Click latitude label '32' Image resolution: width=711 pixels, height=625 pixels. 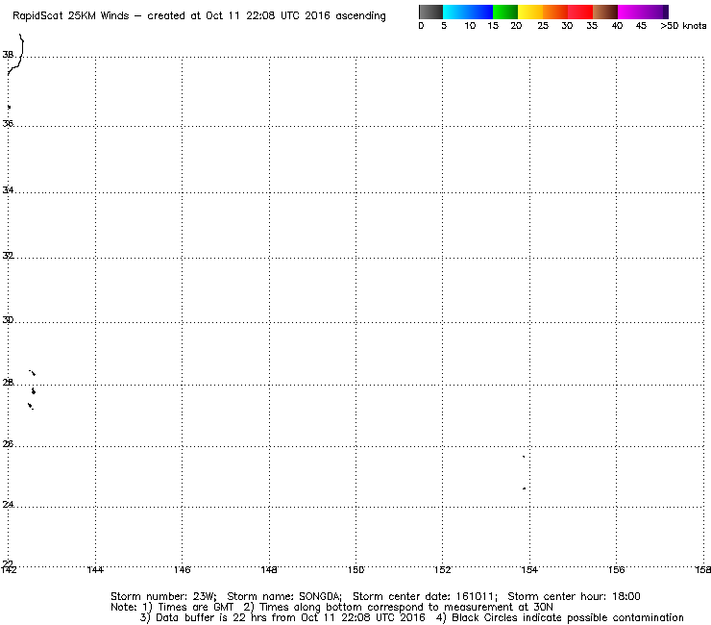(8, 255)
